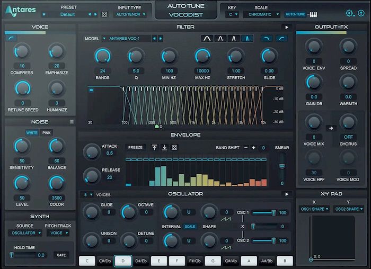Choose the widest filter band shape
371x269 pixels.
pos(207,39)
